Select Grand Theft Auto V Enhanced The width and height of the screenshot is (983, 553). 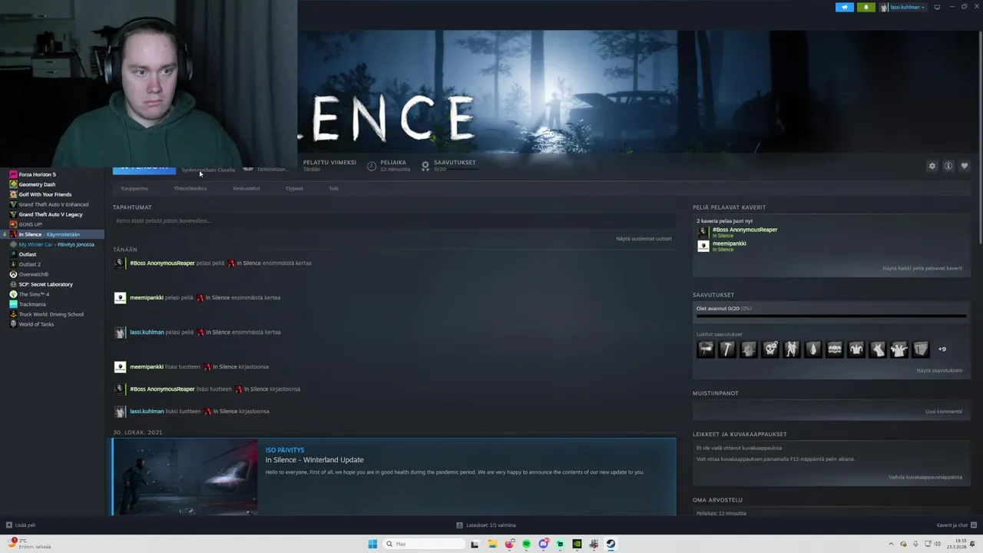tap(52, 204)
